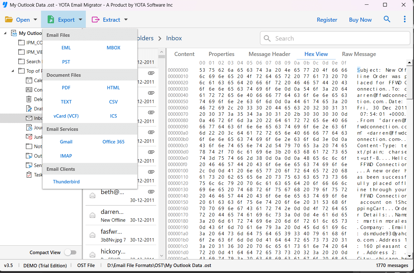Select the Notes folder icon
This screenshot has width=414, height=273.
click(29, 146)
